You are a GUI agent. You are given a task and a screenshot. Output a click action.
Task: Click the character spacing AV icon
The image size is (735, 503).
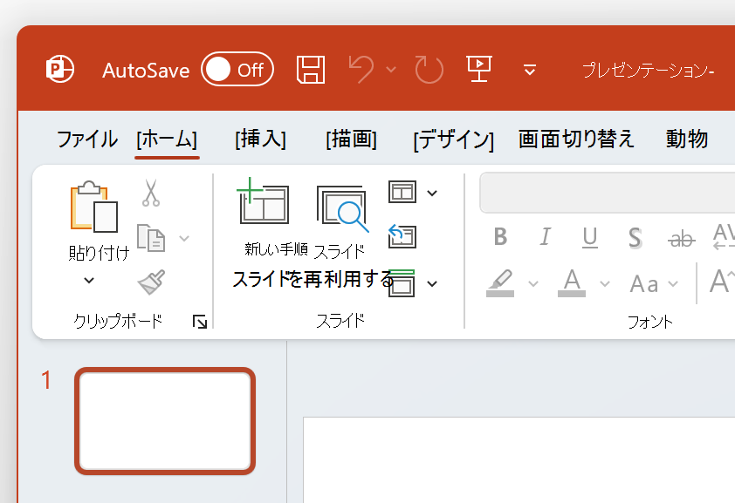[724, 236]
